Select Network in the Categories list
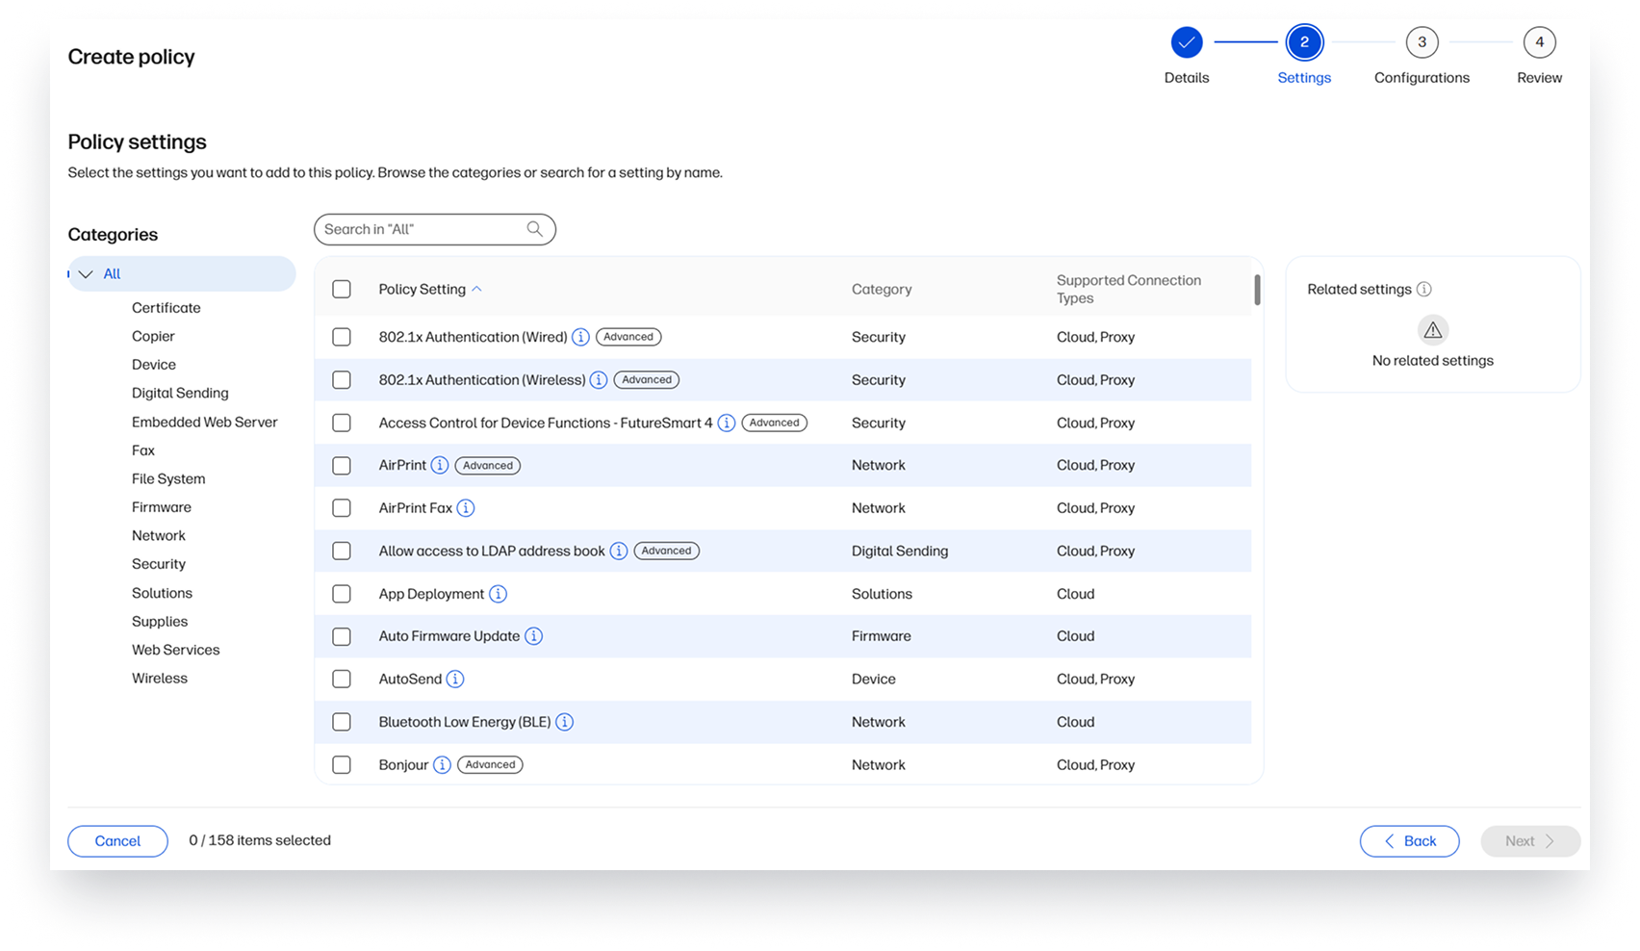 (x=159, y=535)
